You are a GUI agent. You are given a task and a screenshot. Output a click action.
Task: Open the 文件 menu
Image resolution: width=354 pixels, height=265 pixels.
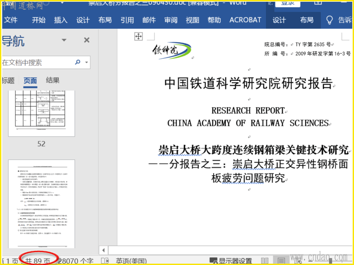pyautogui.click(x=11, y=20)
